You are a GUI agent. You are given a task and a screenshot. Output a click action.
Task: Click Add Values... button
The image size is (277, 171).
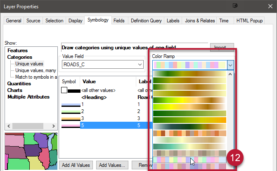coord(112,165)
